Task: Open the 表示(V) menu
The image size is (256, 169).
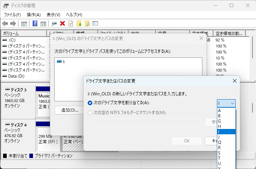Action: 53,15
